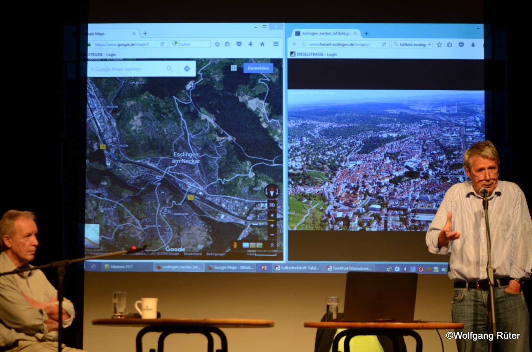Screen dimensions: 532x352
Task: Switch to map view via bottom-left thumbnail
Action: click(x=92, y=236)
